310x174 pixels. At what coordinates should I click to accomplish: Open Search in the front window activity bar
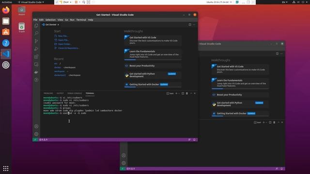pyautogui.click(x=36, y=33)
